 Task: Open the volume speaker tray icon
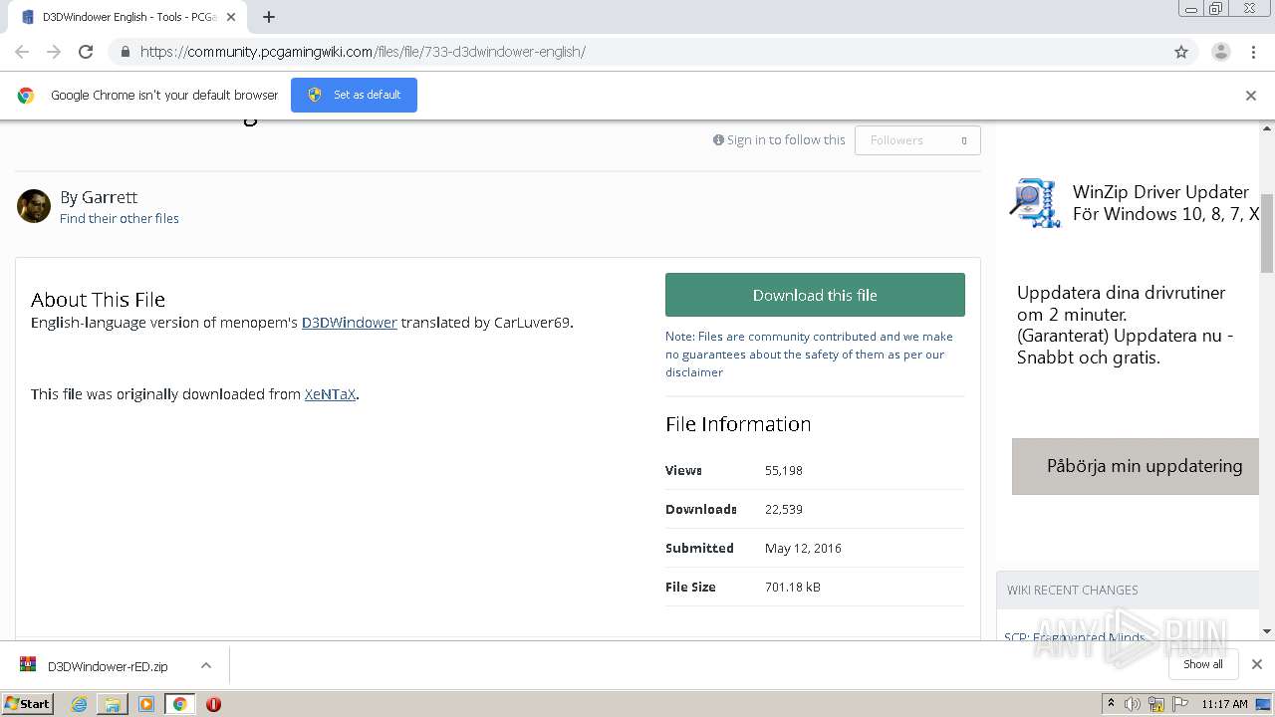[x=1133, y=704]
